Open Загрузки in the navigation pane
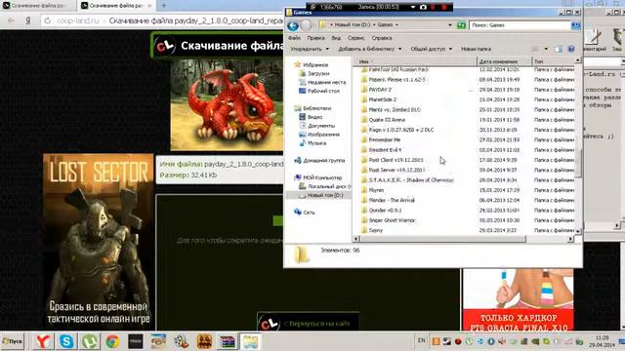 pyautogui.click(x=314, y=74)
